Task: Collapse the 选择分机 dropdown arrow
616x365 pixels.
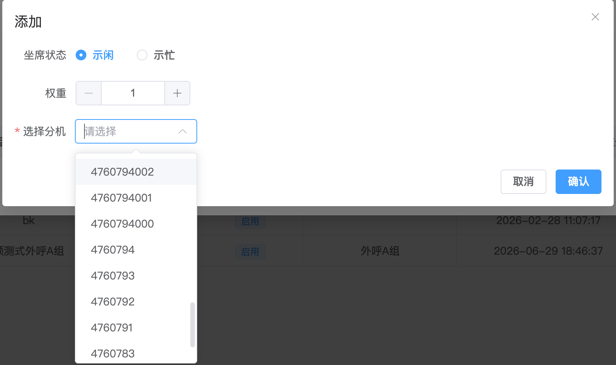Action: (183, 131)
